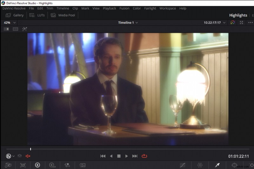254x169 pixels.
Task: Unmute audio with red speaker icon
Action: coord(28,156)
